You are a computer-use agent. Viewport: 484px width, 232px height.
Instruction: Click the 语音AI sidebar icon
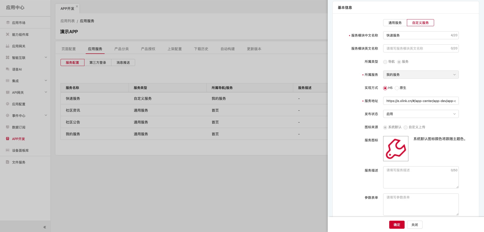pyautogui.click(x=8, y=69)
